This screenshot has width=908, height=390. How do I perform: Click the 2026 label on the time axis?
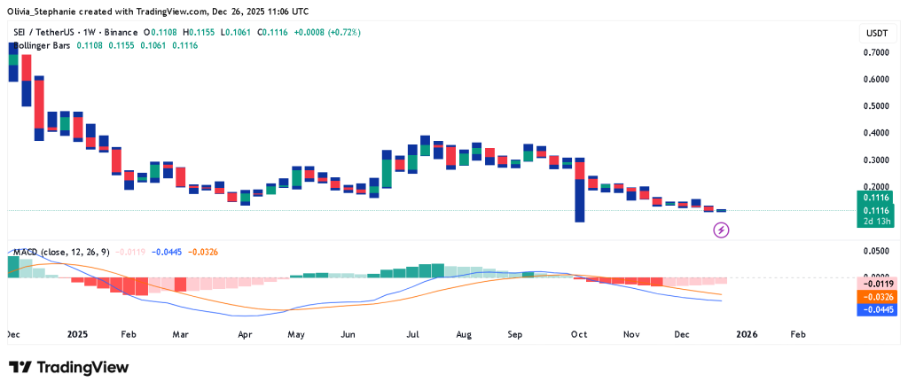748,335
